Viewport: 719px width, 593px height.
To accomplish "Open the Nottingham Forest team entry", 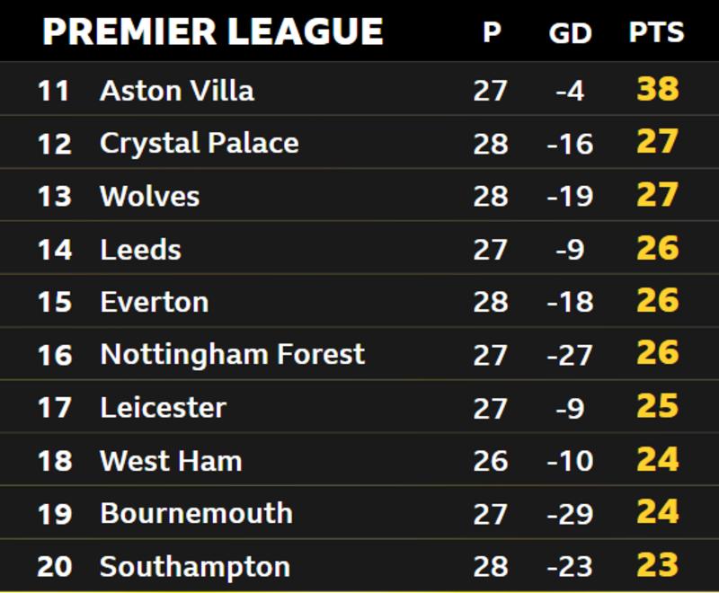I will pyautogui.click(x=233, y=354).
